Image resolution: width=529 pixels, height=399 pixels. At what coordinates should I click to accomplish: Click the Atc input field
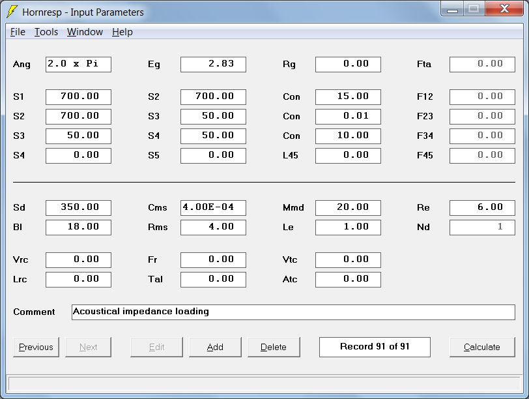pos(348,280)
